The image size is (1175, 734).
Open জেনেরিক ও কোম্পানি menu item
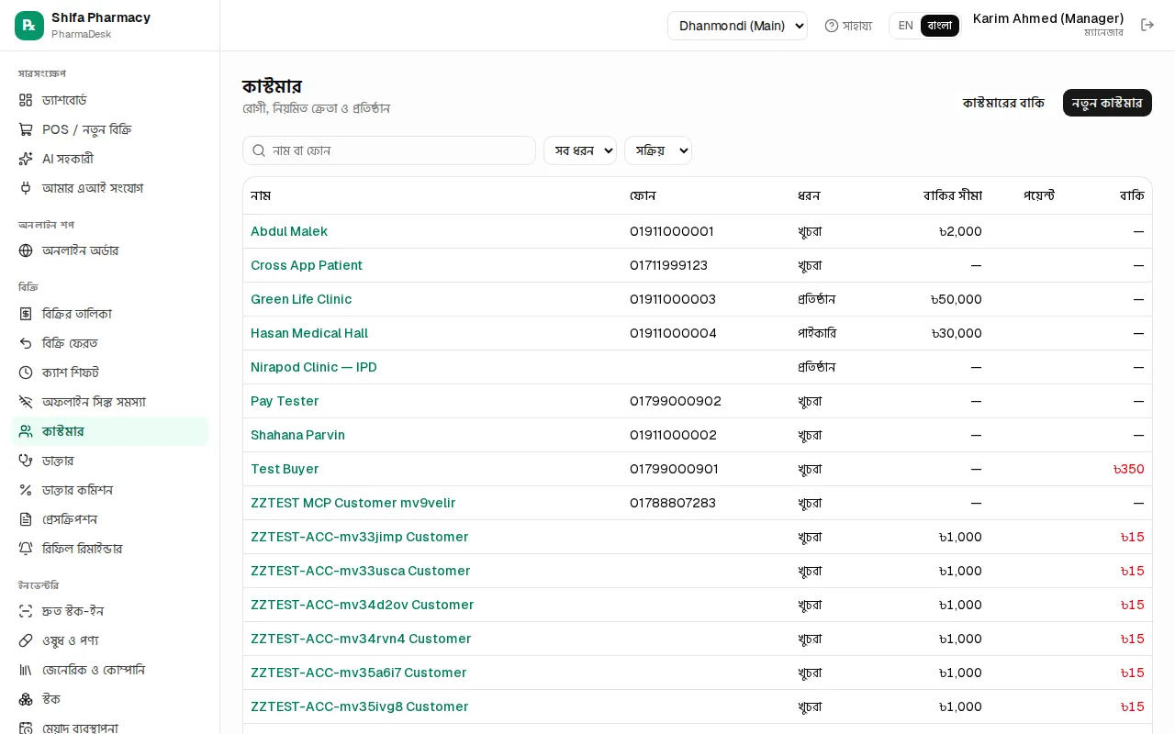(x=110, y=670)
